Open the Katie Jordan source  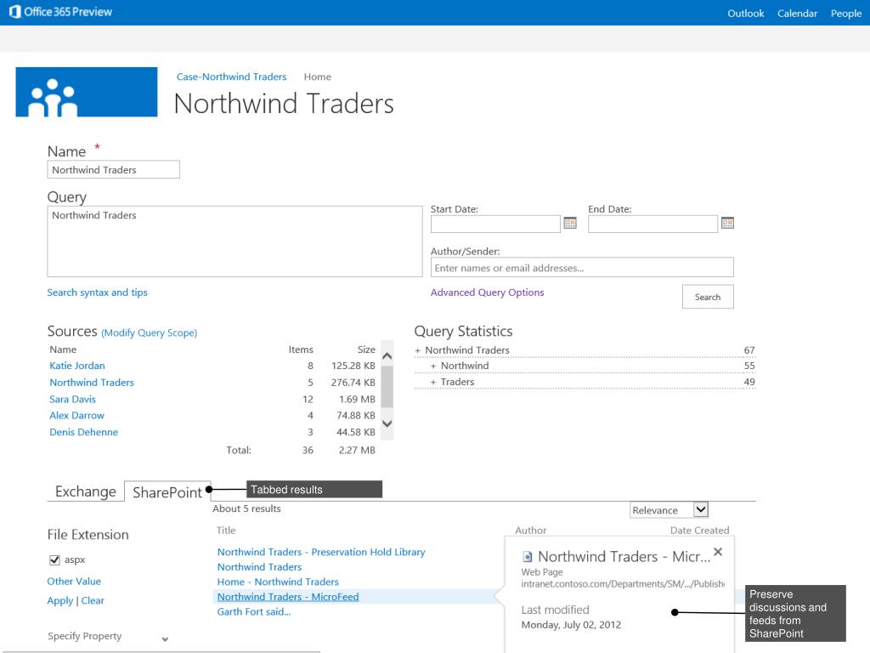(x=77, y=366)
